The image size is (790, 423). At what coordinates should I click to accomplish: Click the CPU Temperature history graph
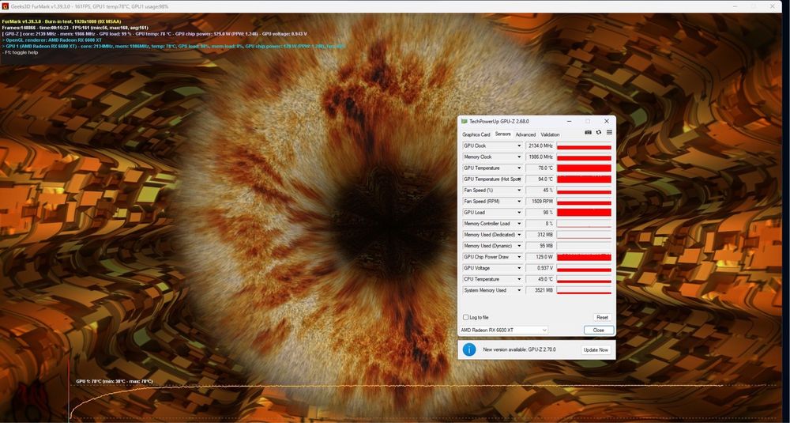pos(584,279)
